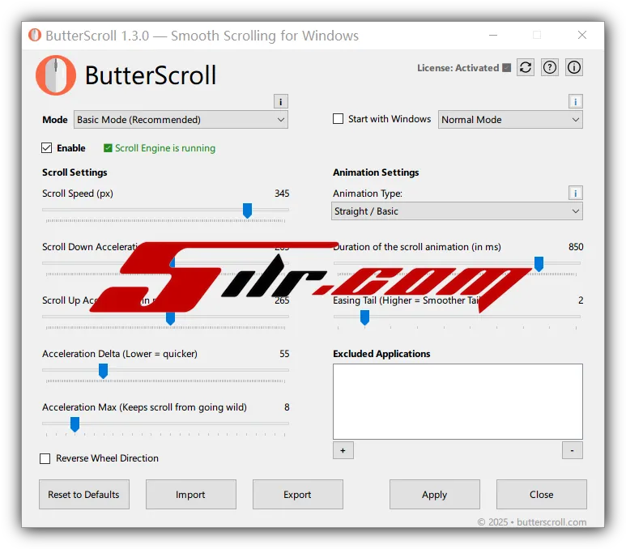Expand the Straight / Basic animation type dropdown
The image size is (626, 549).
[457, 211]
